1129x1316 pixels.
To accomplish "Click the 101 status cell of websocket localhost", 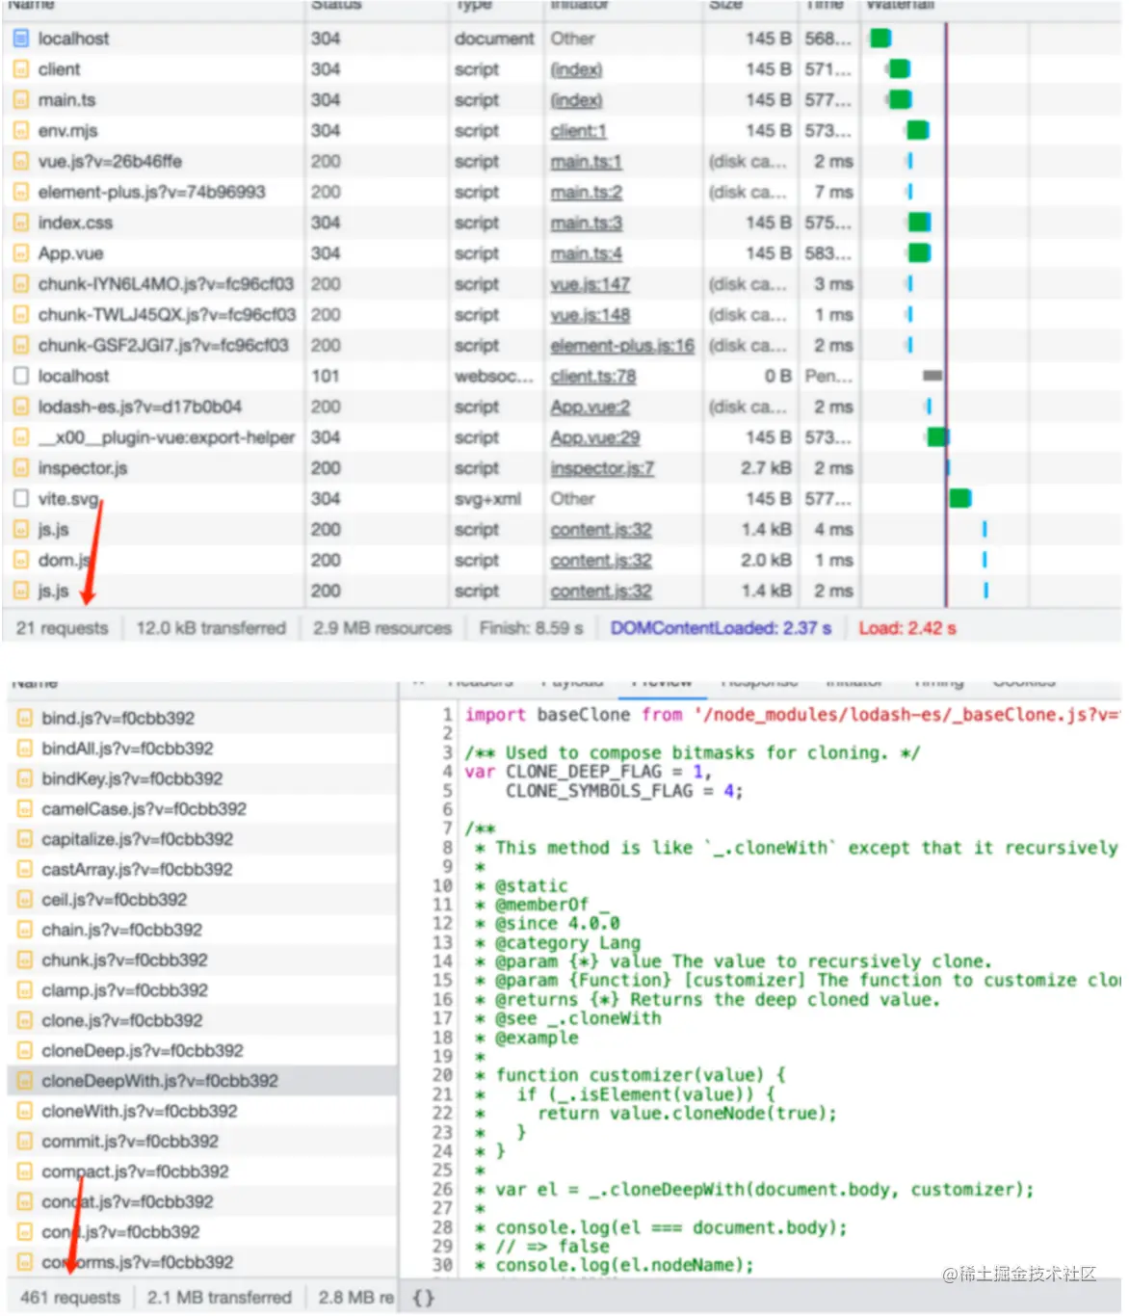I will tap(326, 376).
